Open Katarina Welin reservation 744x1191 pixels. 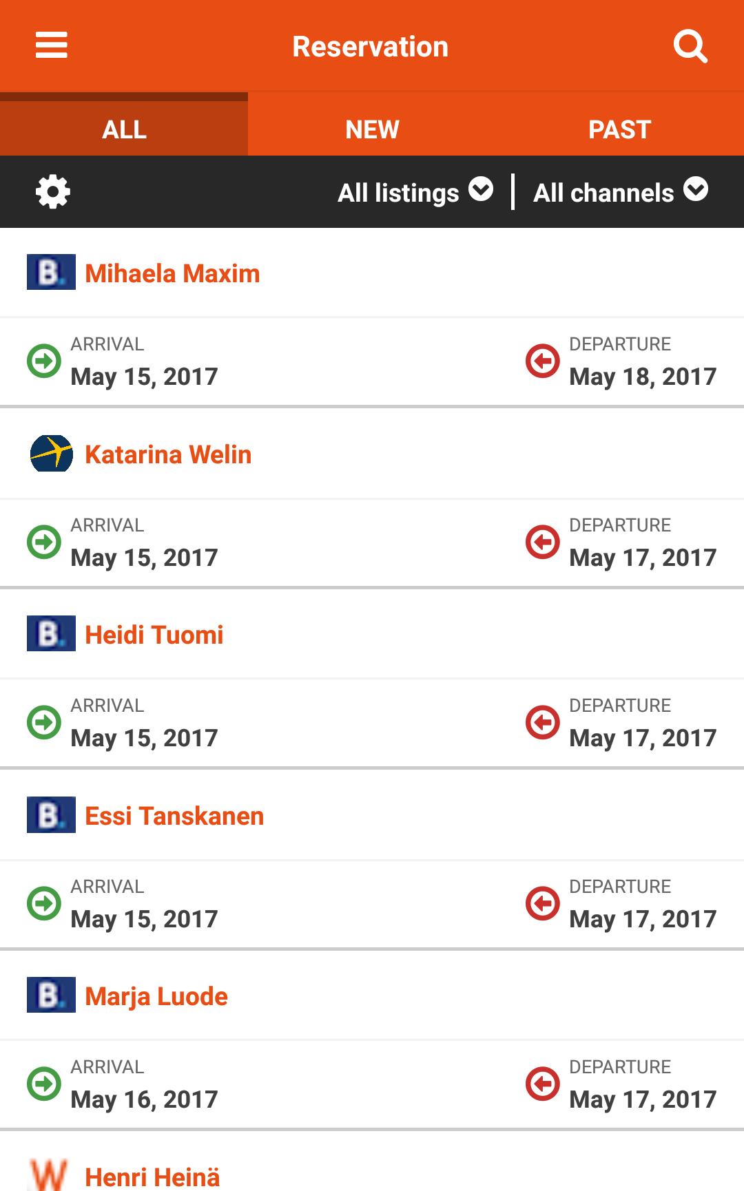click(x=168, y=454)
